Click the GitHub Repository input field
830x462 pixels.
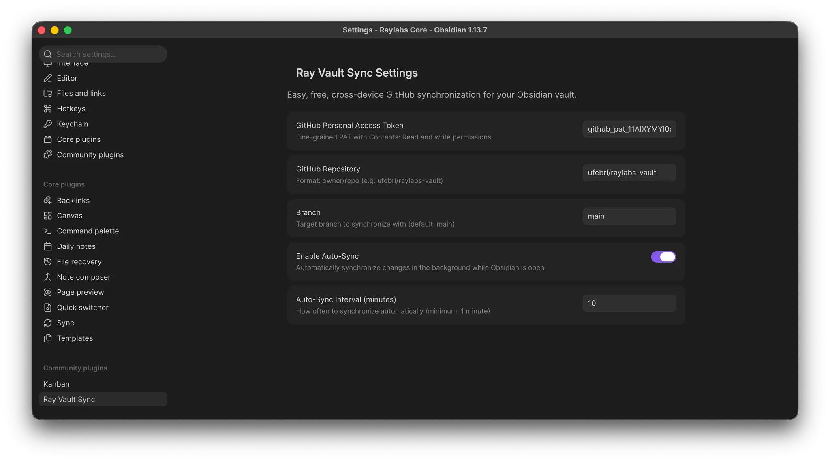pos(629,173)
